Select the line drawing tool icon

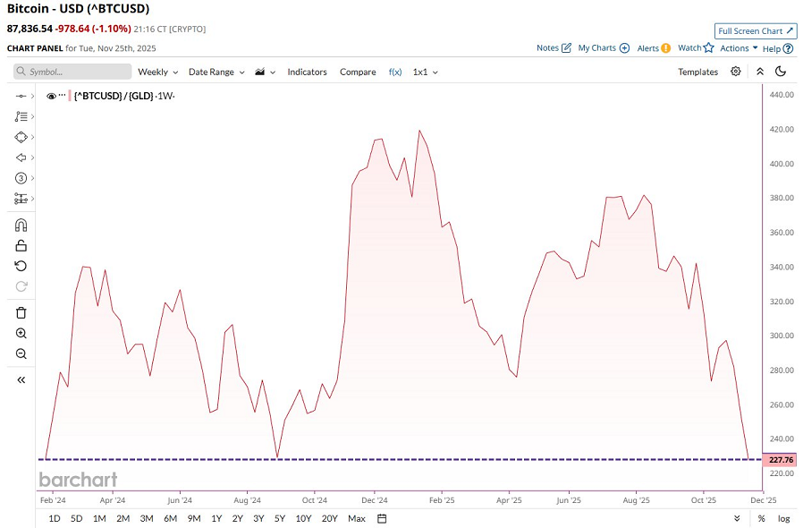point(21,96)
